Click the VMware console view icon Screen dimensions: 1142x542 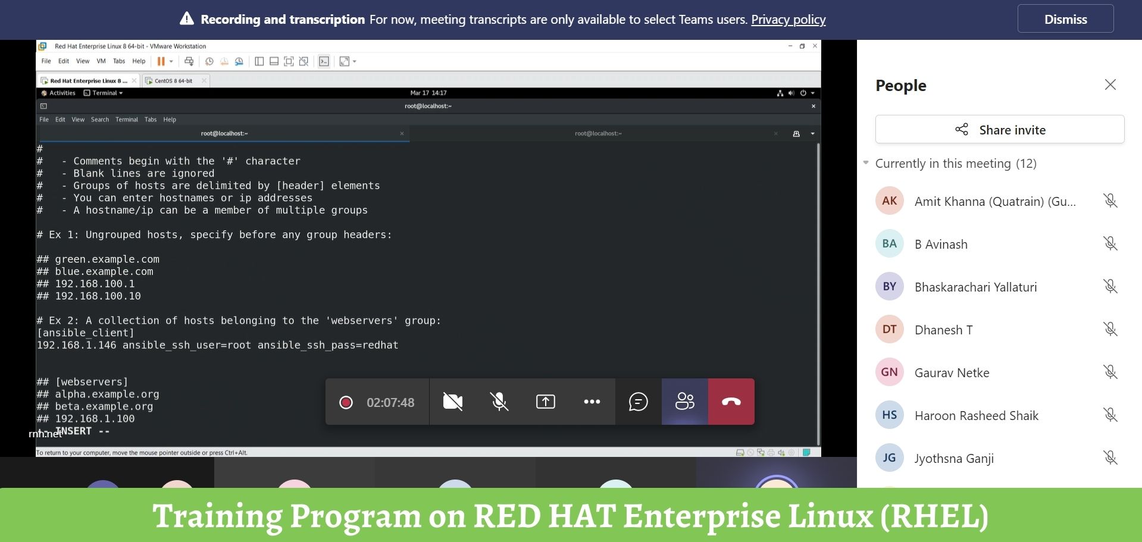point(324,61)
